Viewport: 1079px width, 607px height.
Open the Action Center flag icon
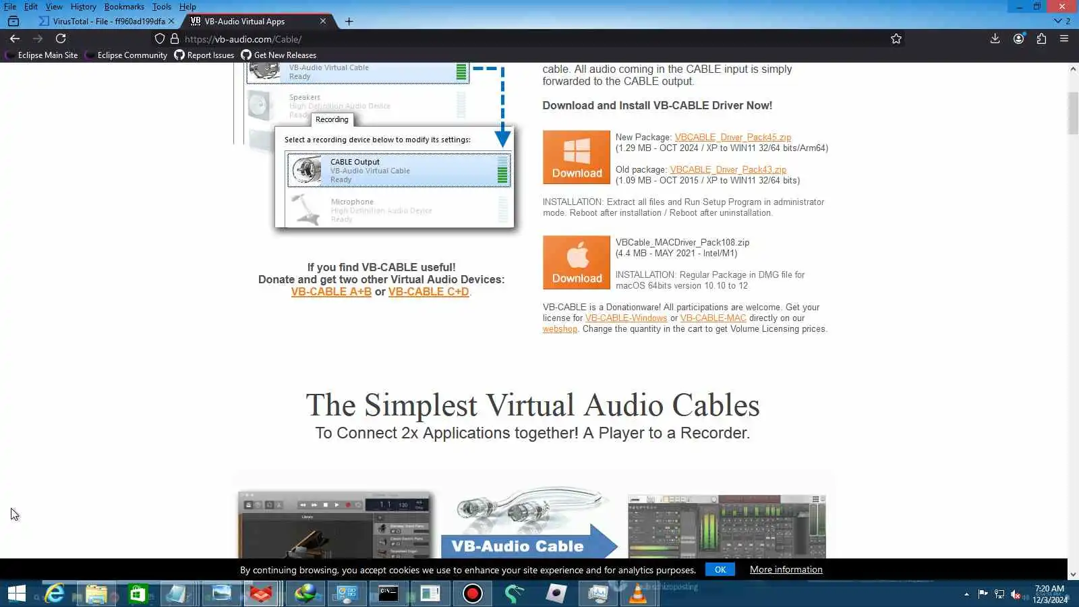pyautogui.click(x=983, y=594)
